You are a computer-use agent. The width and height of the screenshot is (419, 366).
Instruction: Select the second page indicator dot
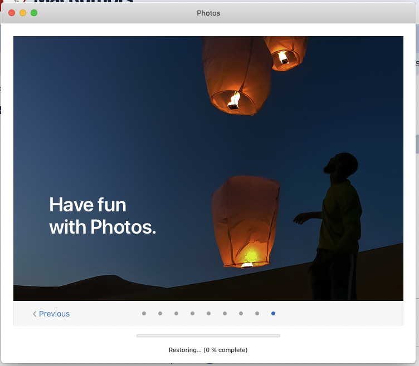pos(160,314)
